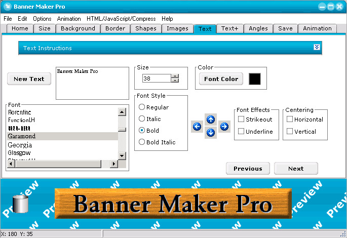
Task: Select the barcode-style font entry
Action: coord(63,128)
